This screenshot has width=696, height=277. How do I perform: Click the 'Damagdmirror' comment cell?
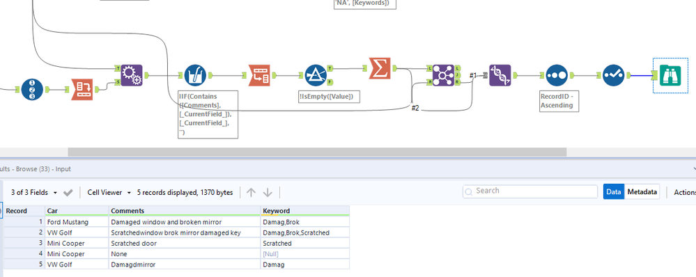pos(185,264)
